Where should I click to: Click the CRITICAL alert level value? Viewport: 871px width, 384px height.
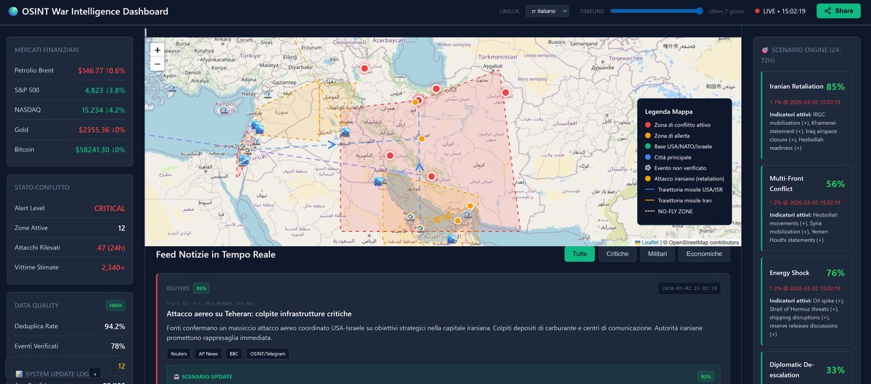(x=110, y=208)
